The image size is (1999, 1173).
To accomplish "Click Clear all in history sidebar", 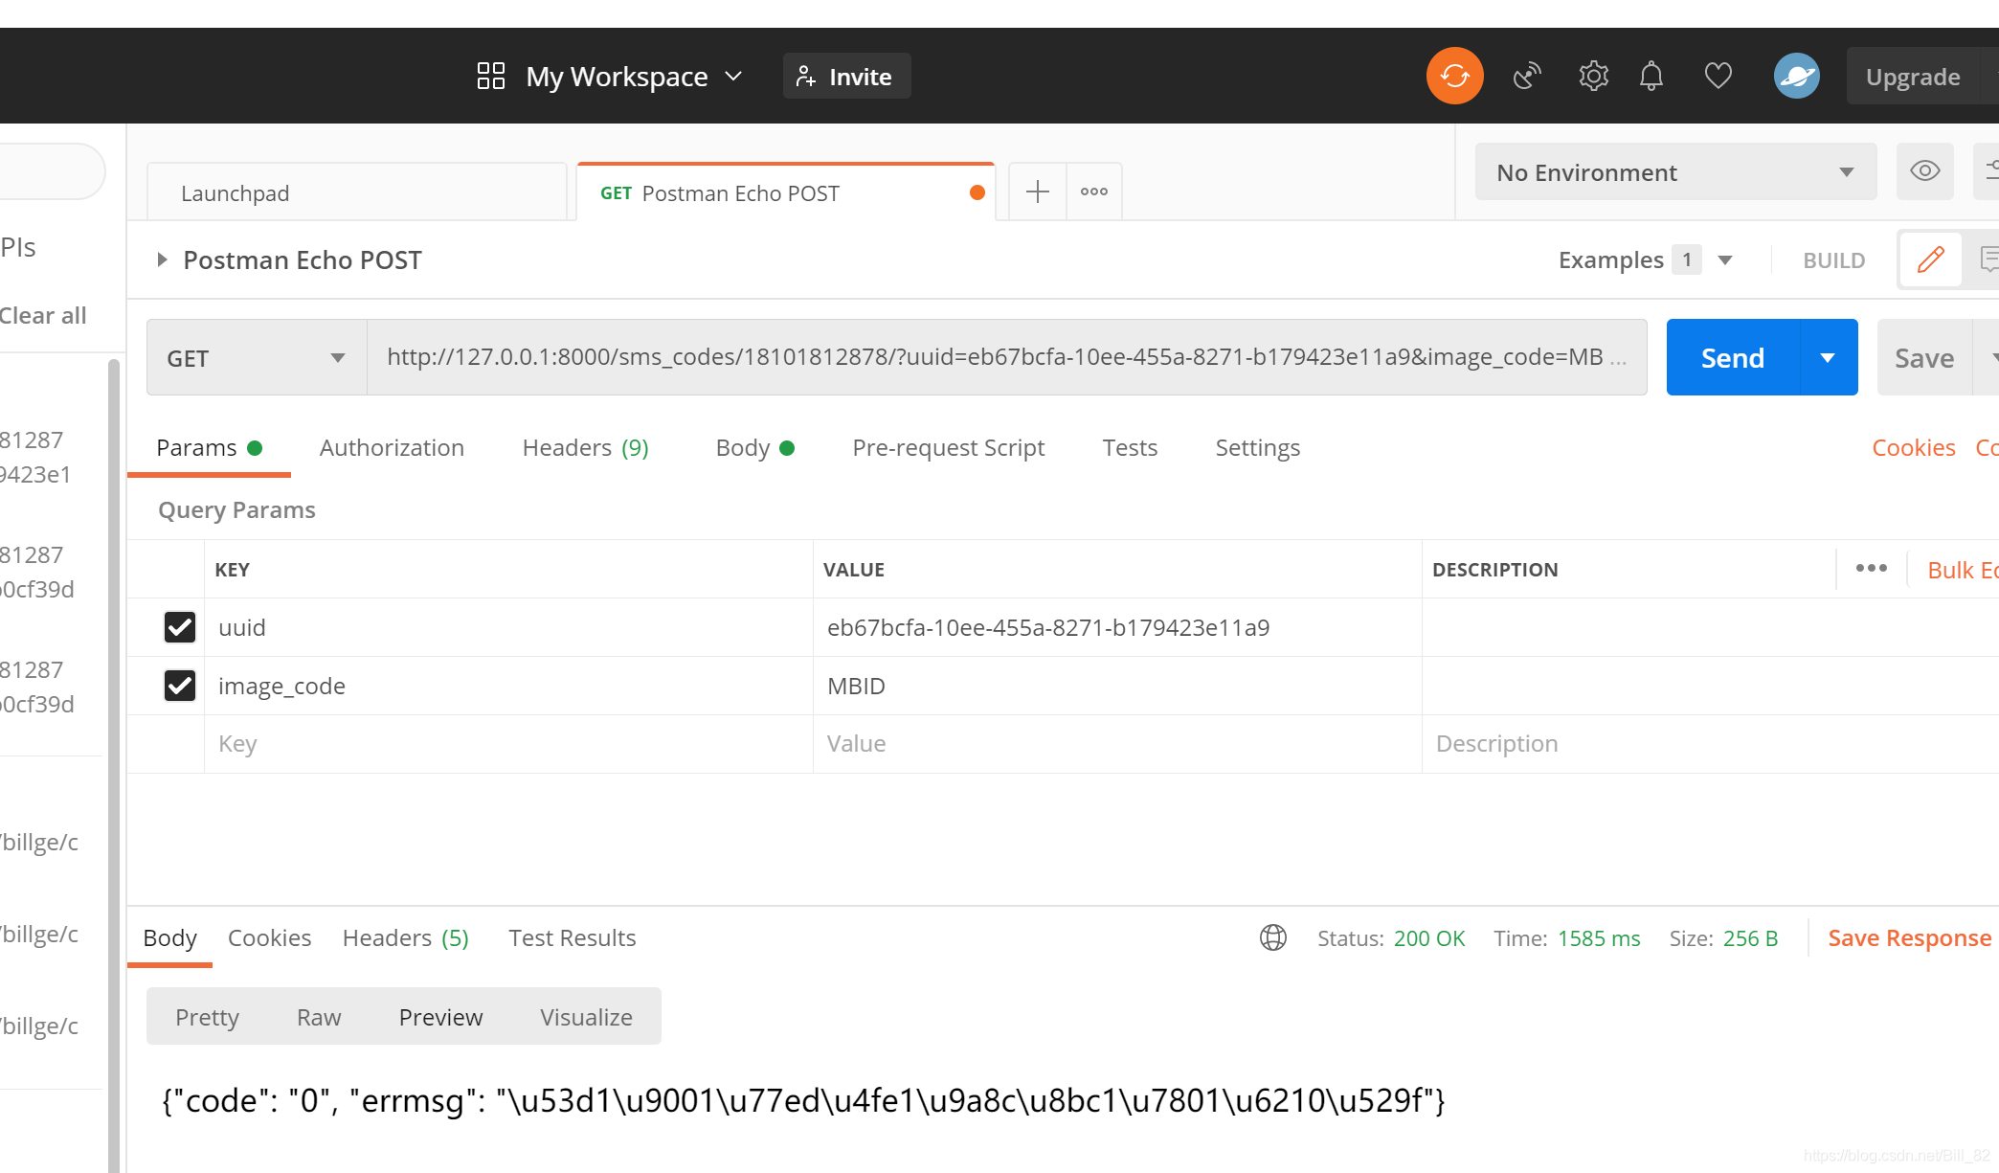I will pyautogui.click(x=43, y=315).
